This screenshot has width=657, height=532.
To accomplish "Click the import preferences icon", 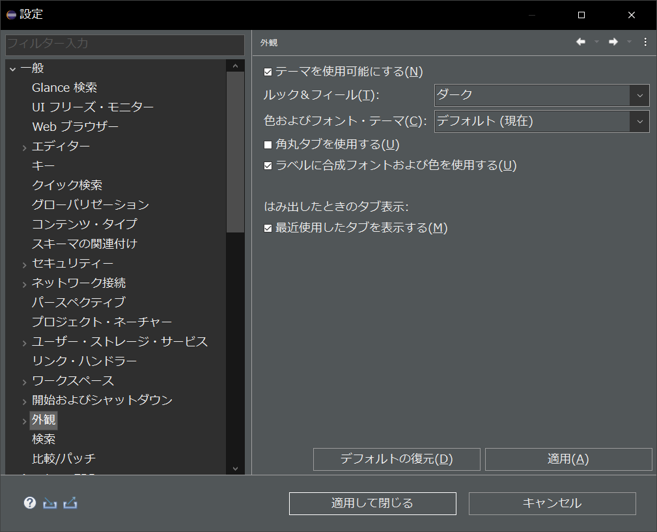I will pyautogui.click(x=49, y=503).
